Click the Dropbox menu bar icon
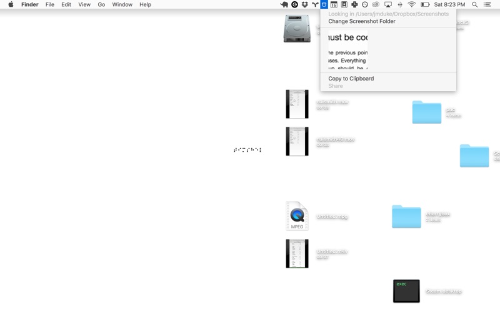Screen dimensions: 500x312 pos(304,4)
